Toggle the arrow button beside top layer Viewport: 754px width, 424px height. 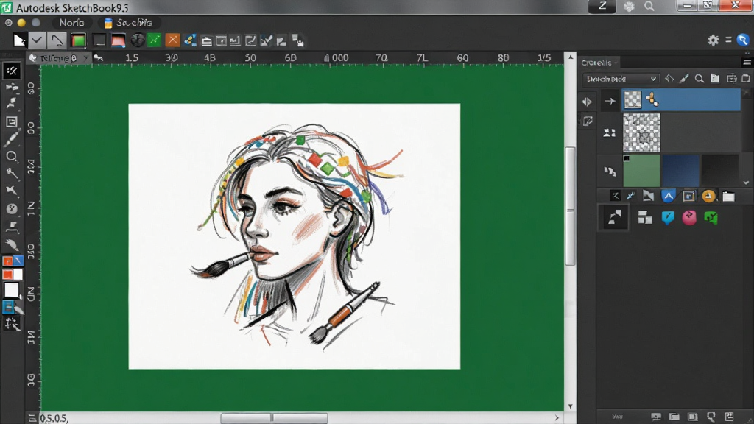click(x=610, y=101)
